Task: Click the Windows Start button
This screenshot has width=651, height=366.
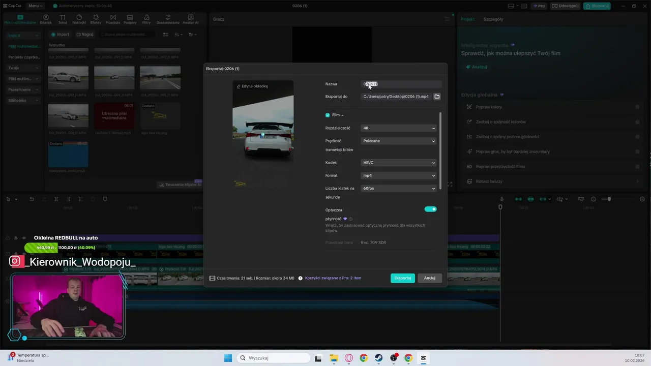Action: [x=228, y=358]
